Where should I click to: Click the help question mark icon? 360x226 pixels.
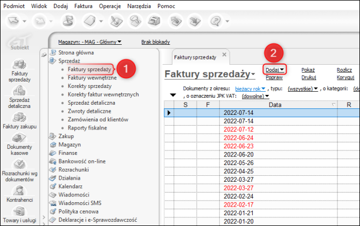coord(216,21)
